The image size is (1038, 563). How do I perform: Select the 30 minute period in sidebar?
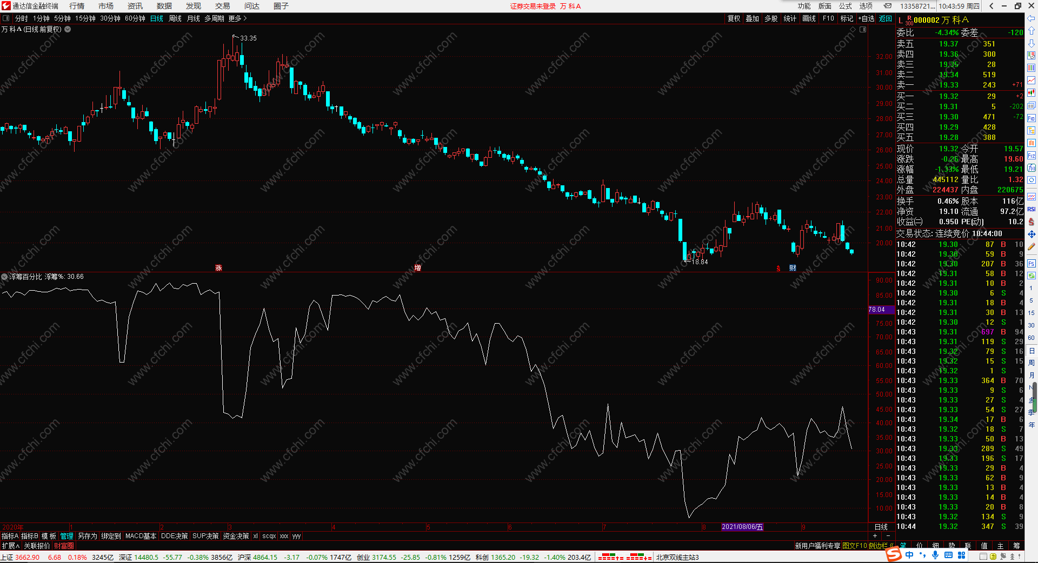[1031, 325]
